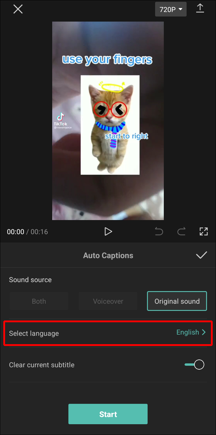Undo the last edit
Viewport: 216px width, 435px height.
point(159,231)
